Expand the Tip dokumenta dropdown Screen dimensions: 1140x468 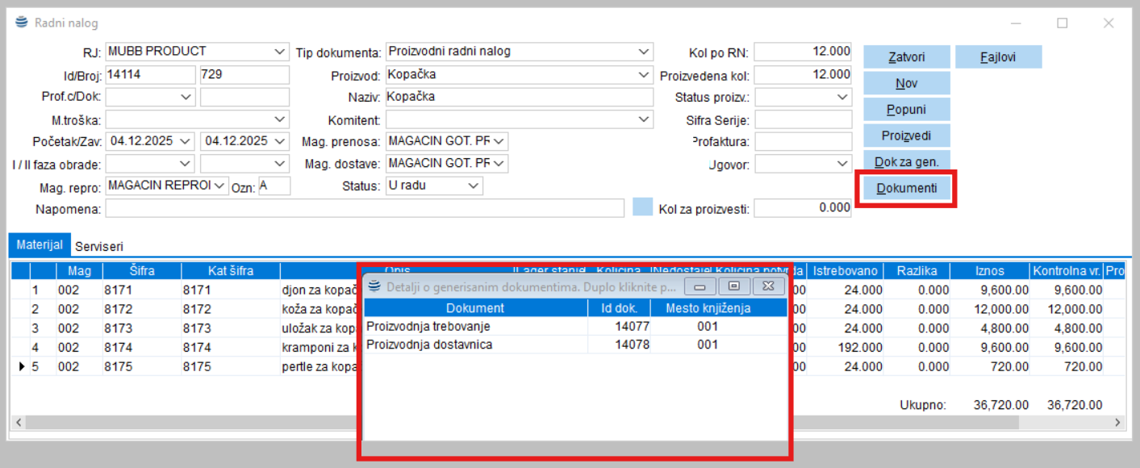click(x=643, y=52)
